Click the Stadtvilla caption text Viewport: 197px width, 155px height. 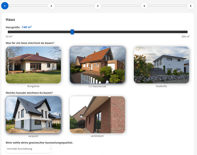pyautogui.click(x=161, y=86)
